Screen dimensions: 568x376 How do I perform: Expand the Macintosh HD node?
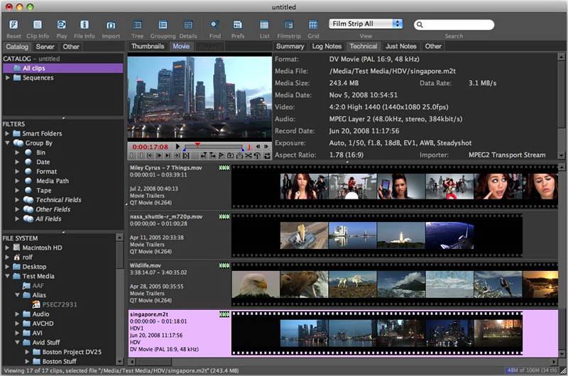click(8, 248)
